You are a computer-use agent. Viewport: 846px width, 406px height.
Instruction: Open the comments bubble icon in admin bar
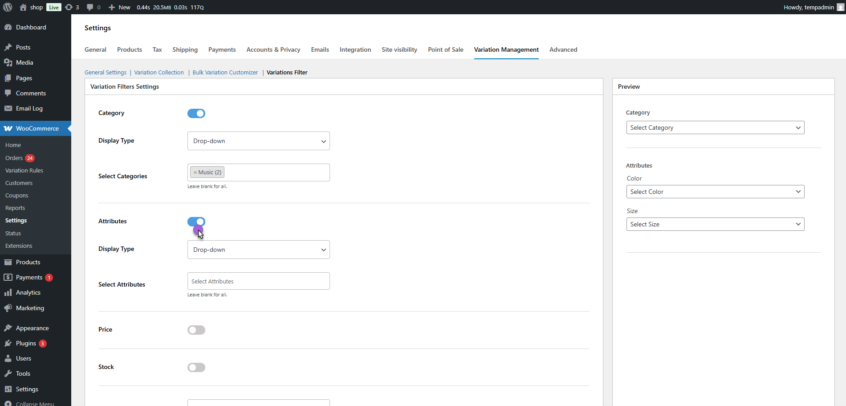tap(90, 7)
